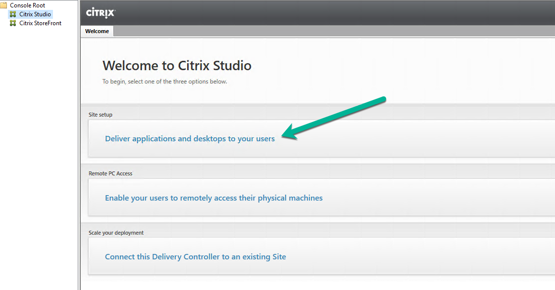Open the Welcome tab
Viewport: 555px width, 290px height.
97,31
